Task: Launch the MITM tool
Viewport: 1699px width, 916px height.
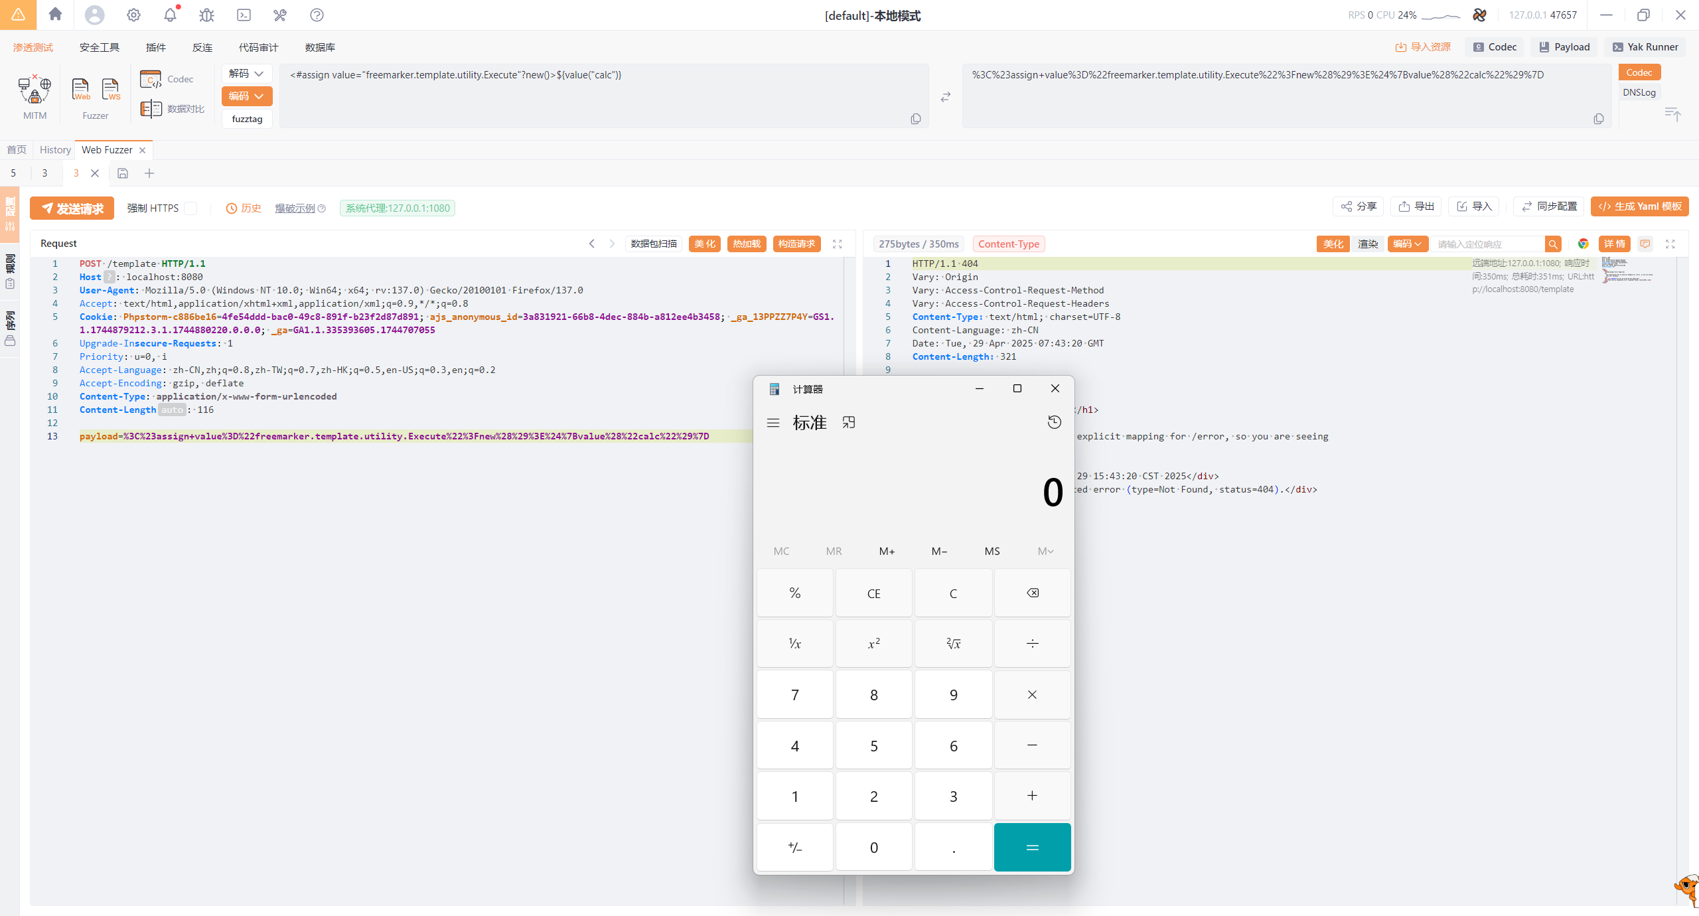Action: coord(35,97)
